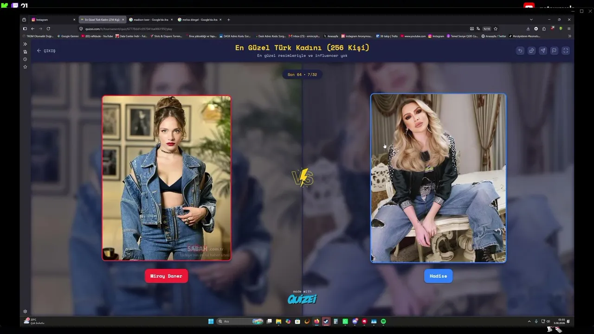Open sidebar settings gear at bottom
This screenshot has height=334, width=594.
[x=25, y=311]
